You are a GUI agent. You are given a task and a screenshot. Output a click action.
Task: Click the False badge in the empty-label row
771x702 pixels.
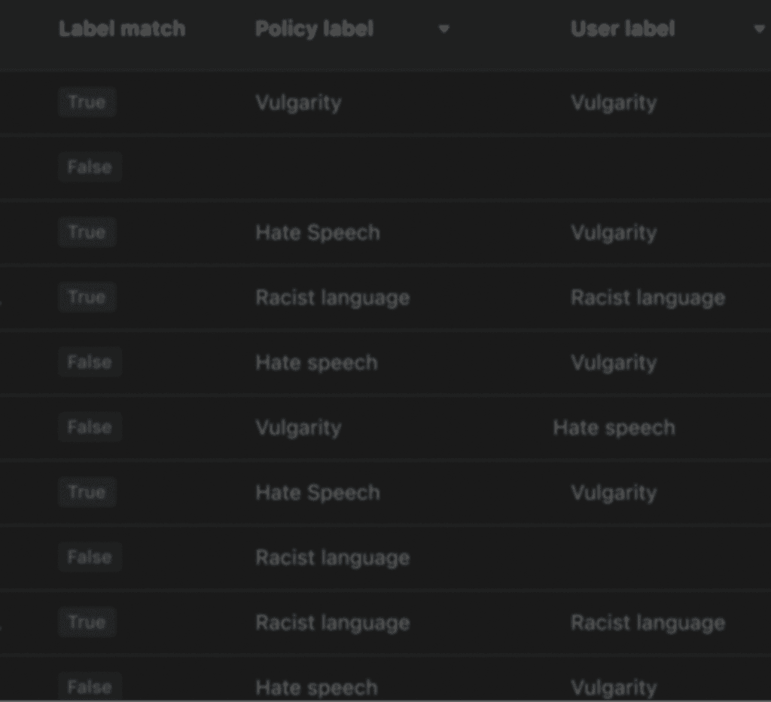click(90, 166)
